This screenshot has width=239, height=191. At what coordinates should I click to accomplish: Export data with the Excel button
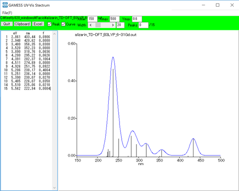click(x=38, y=24)
